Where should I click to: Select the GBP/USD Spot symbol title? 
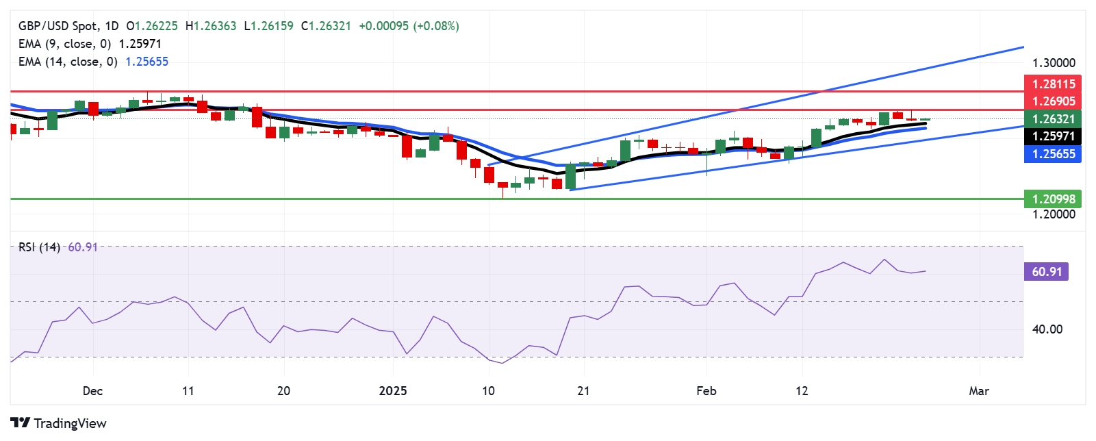tap(68, 26)
